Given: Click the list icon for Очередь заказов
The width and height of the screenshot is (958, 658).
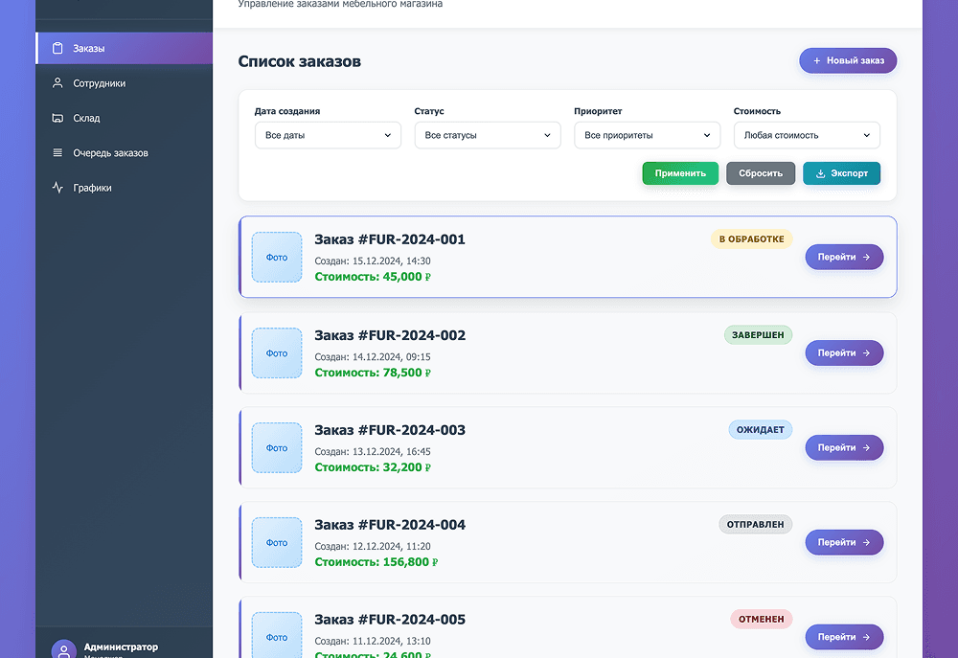Looking at the screenshot, I should [x=57, y=153].
